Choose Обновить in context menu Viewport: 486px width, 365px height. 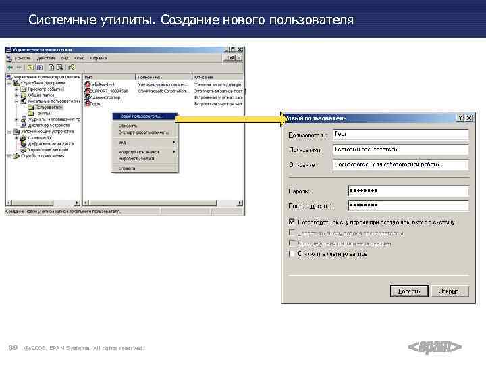[x=144, y=126]
